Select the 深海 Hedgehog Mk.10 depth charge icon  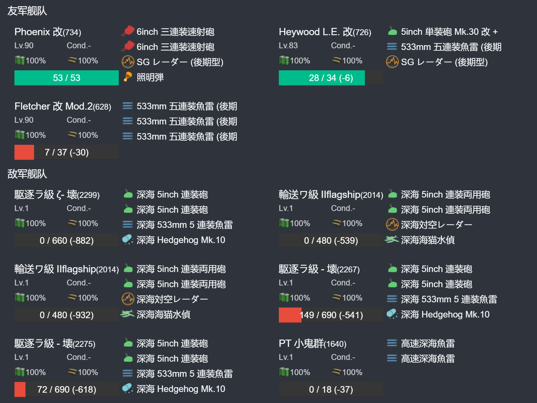[x=128, y=239]
